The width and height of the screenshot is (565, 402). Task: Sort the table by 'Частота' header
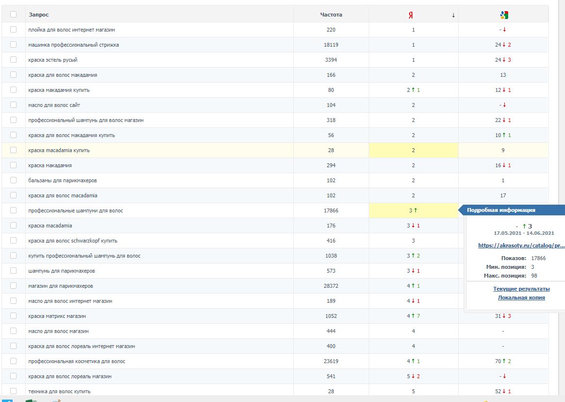click(x=331, y=15)
